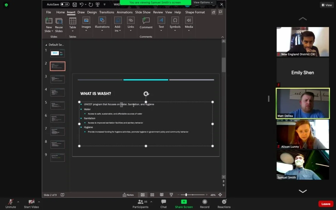This screenshot has width=336, height=210.
Task: Open Undo history dropdown arrow
Action: (85, 4)
